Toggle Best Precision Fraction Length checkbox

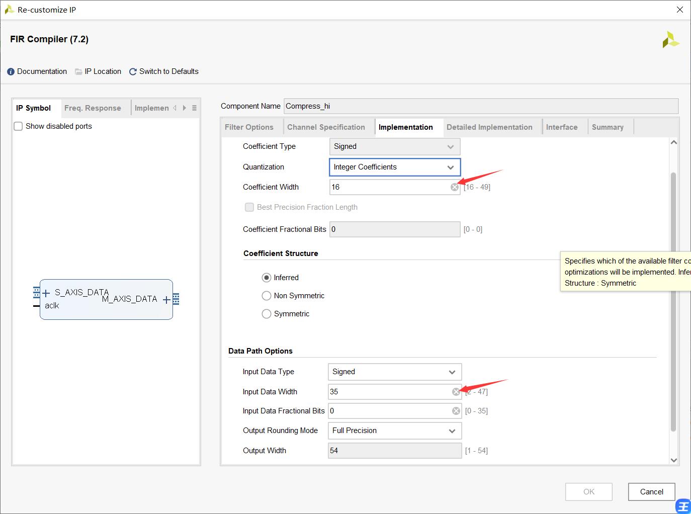249,207
